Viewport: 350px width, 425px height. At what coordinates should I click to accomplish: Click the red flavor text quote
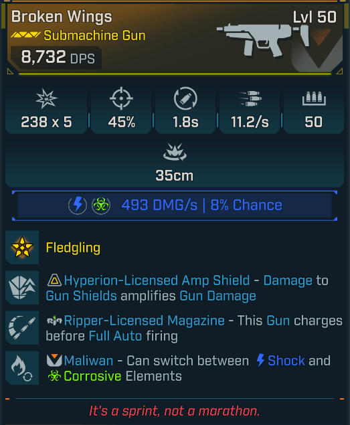click(174, 411)
